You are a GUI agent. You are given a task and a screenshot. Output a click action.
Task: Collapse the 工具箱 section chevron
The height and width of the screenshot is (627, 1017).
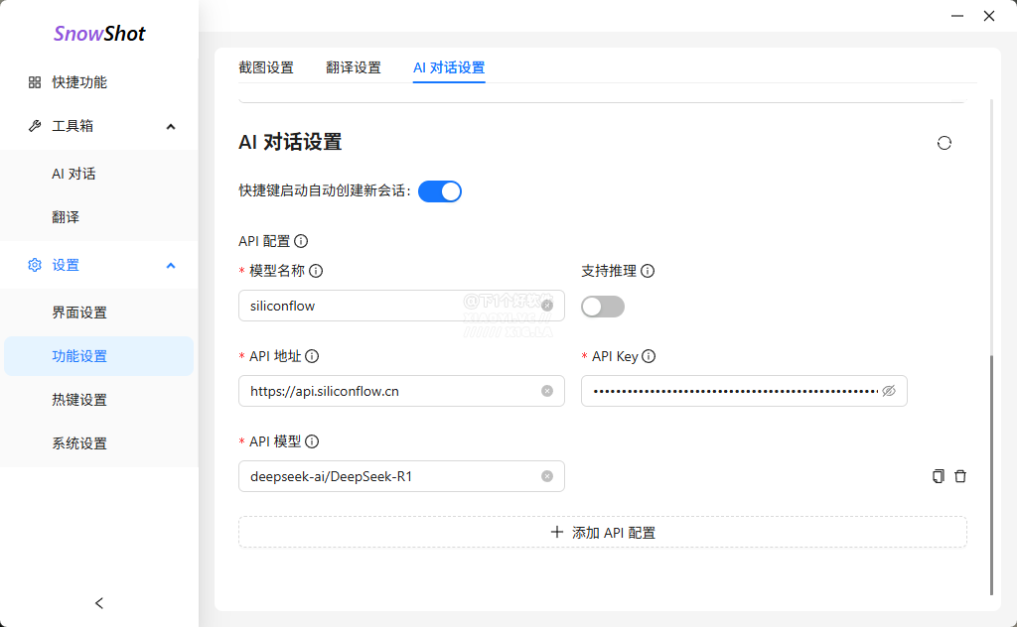[x=171, y=126]
